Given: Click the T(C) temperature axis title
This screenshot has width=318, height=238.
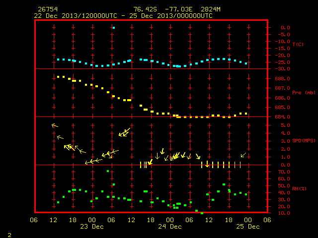Looking at the screenshot, I should tap(298, 44).
